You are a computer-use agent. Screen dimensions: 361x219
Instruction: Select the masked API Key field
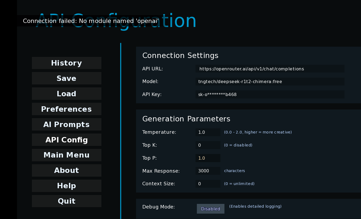pyautogui.click(x=270, y=94)
